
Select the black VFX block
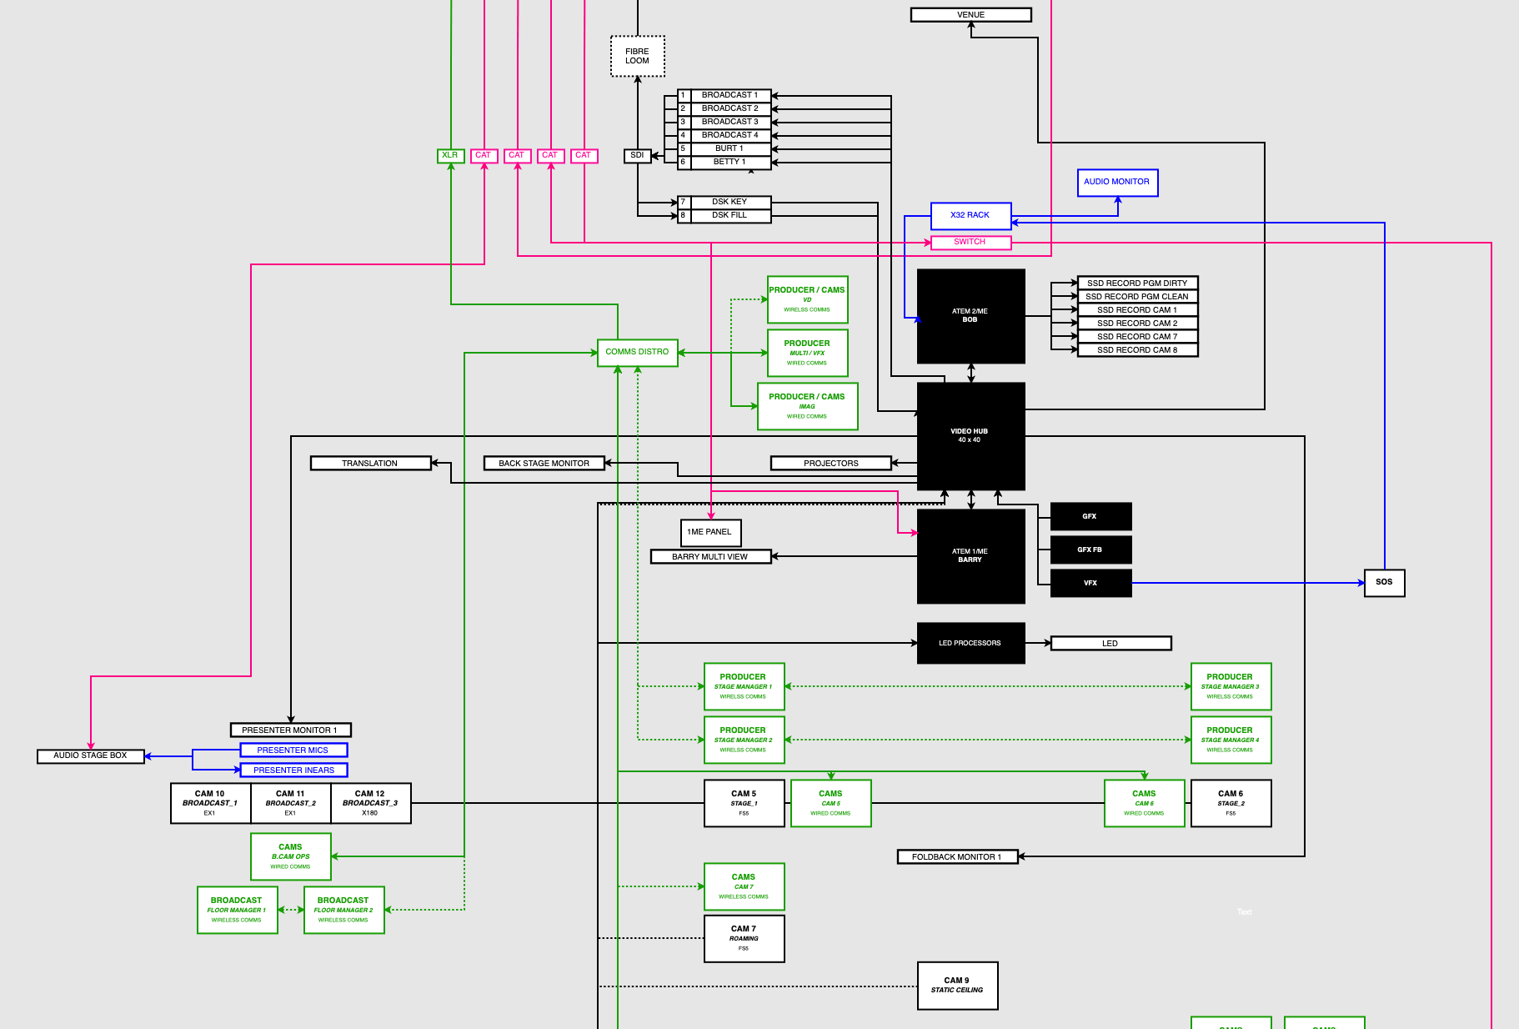1090,583
